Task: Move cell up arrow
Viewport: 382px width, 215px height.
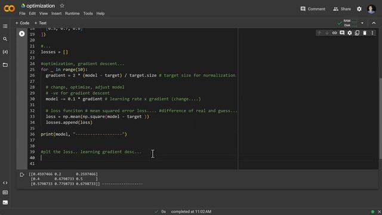Action: coord(319,33)
